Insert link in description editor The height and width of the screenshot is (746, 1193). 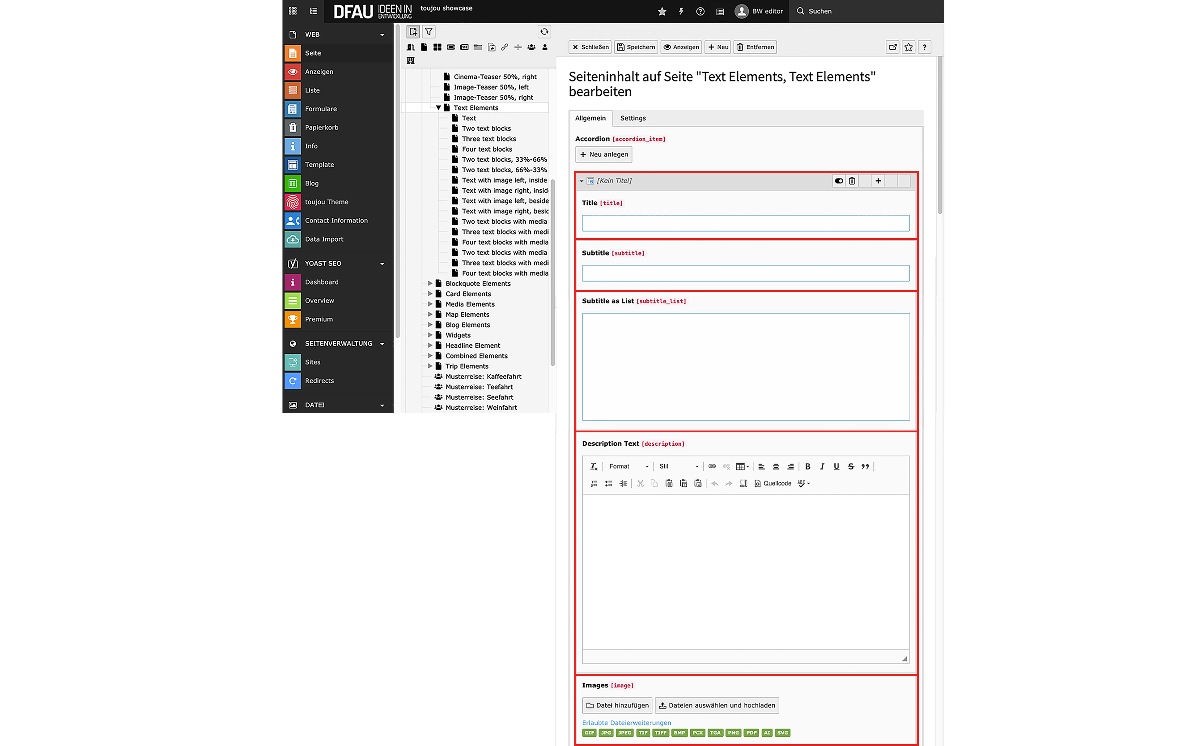click(712, 466)
